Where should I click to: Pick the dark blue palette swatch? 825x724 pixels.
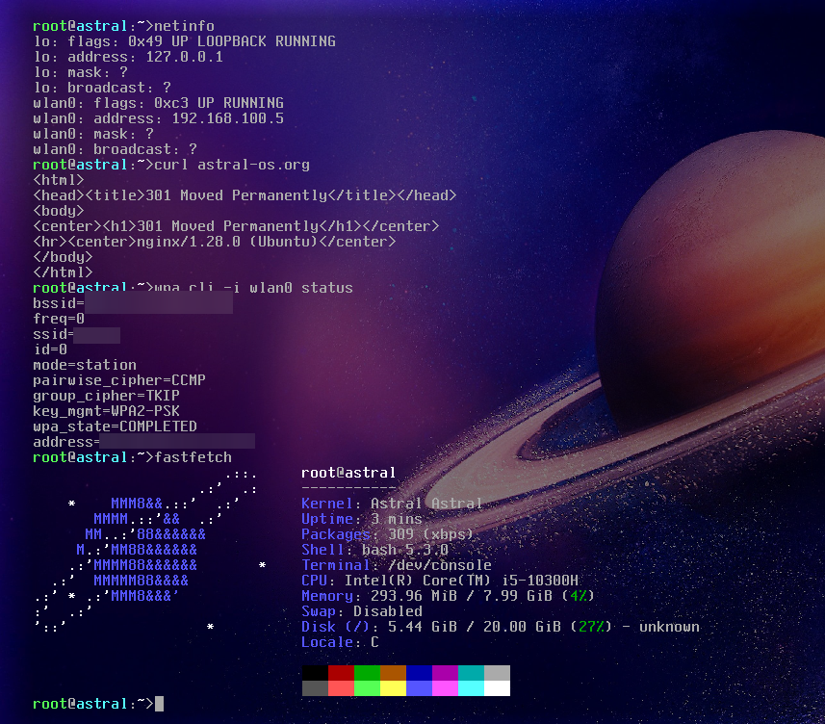click(x=420, y=673)
